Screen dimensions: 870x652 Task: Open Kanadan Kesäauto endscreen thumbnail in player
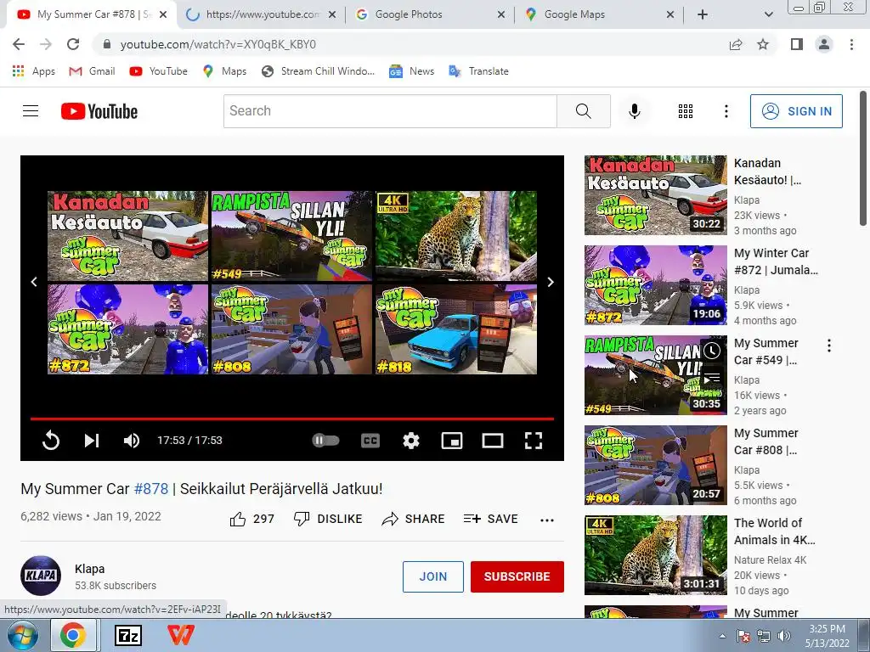coord(127,236)
